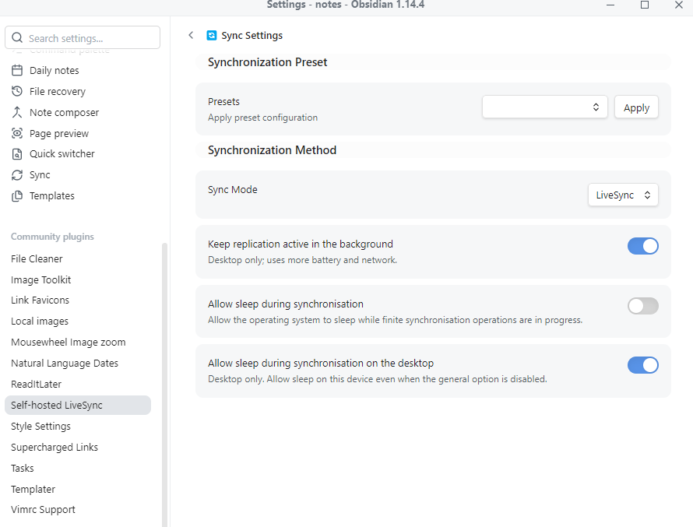This screenshot has width=693, height=527.
Task: Click the Page preview eye icon
Action: tap(17, 133)
